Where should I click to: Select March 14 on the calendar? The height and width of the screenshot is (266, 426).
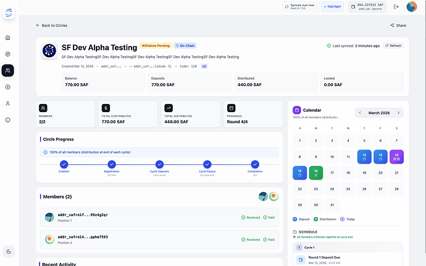coord(396,157)
